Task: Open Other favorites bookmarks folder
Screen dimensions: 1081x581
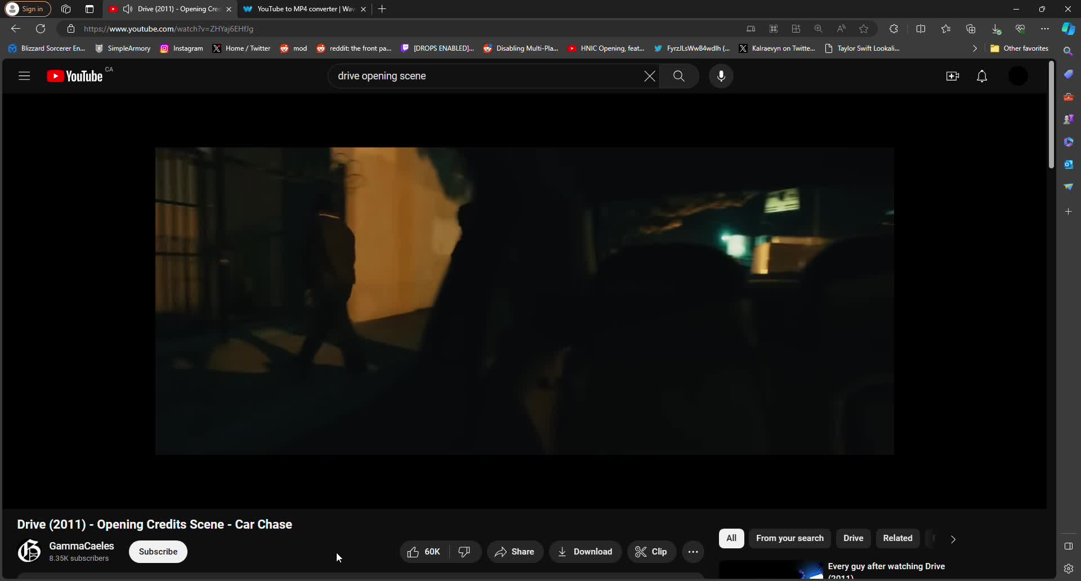Action: (1020, 48)
